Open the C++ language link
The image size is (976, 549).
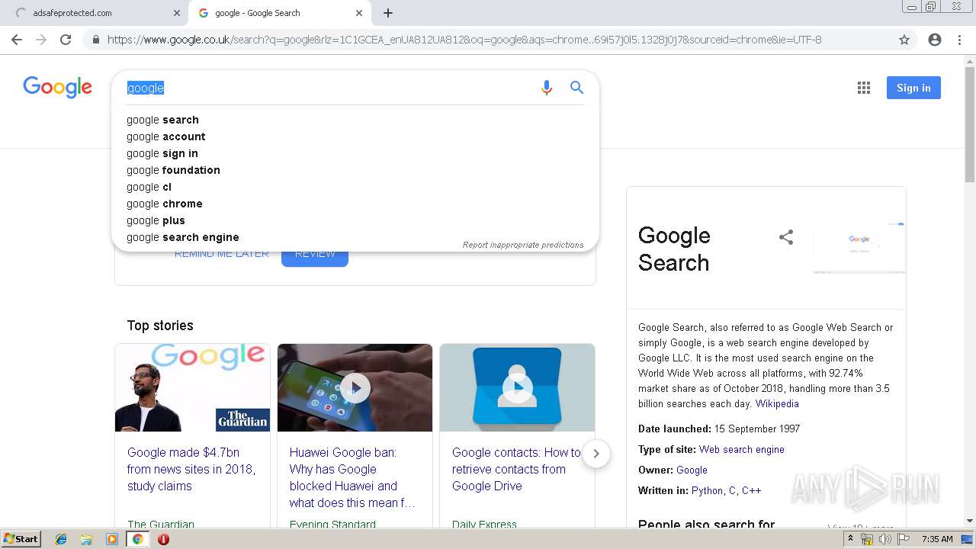752,490
